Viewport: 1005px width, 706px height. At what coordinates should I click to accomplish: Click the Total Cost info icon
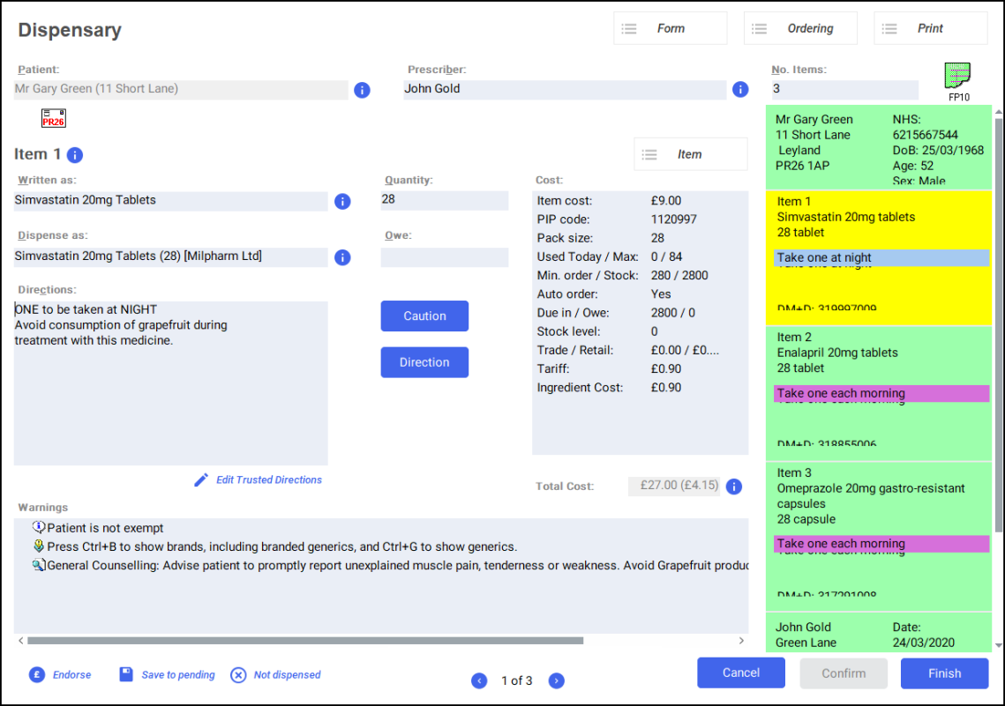pyautogui.click(x=733, y=487)
